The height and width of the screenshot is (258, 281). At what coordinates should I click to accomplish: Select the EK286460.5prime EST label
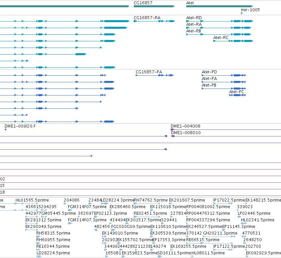click(127, 207)
